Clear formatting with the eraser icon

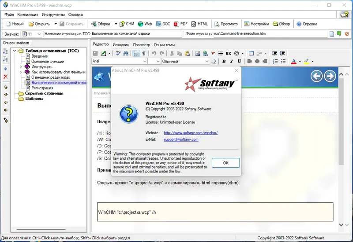click(214, 61)
